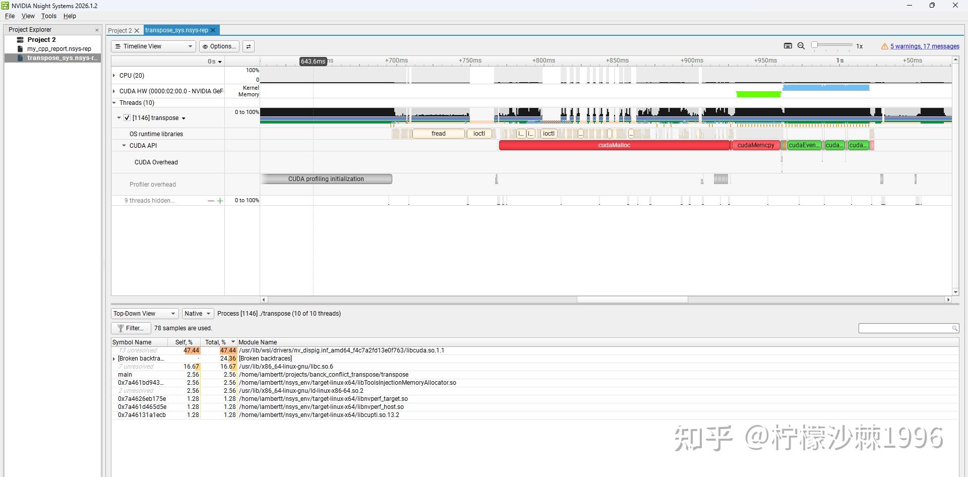
Task: Select the OS runtime libraries row
Action: [x=156, y=134]
